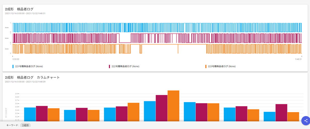
Task: Toggle the 221号機検品者ログ legend label
Action: click(29, 66)
